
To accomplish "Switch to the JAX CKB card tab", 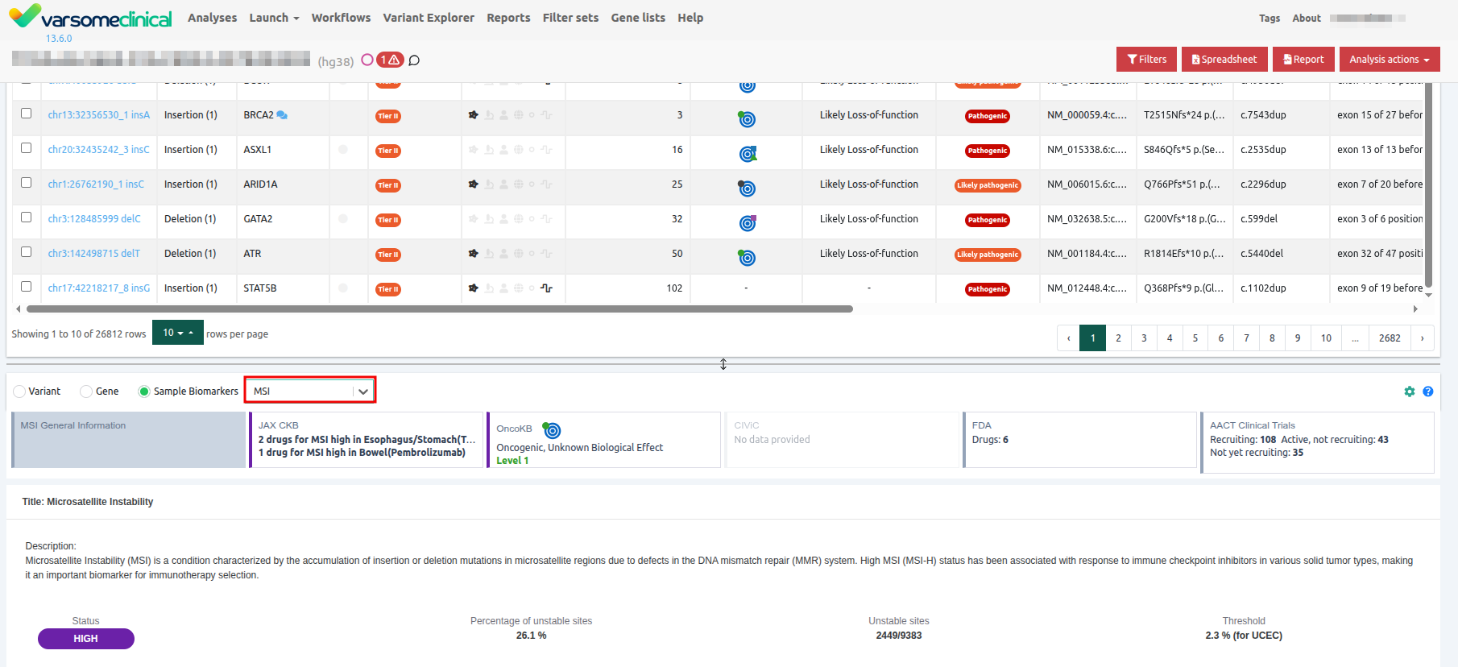I will [367, 439].
